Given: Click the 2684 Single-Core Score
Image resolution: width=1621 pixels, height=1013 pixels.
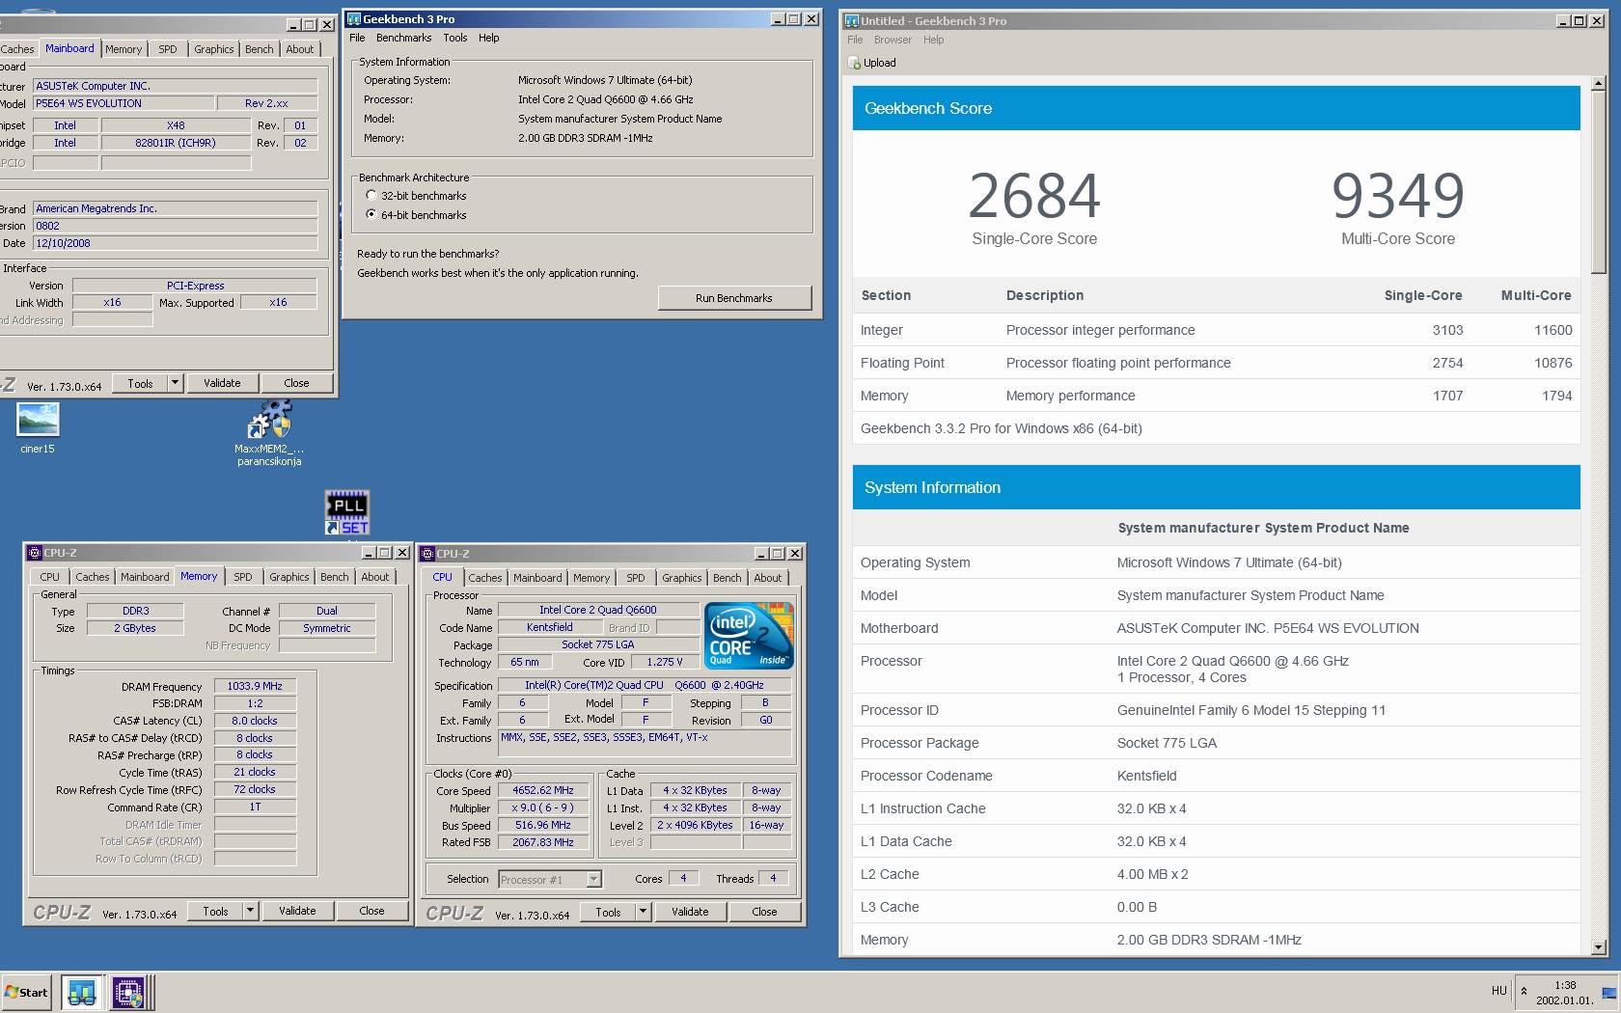Looking at the screenshot, I should pyautogui.click(x=1033, y=196).
